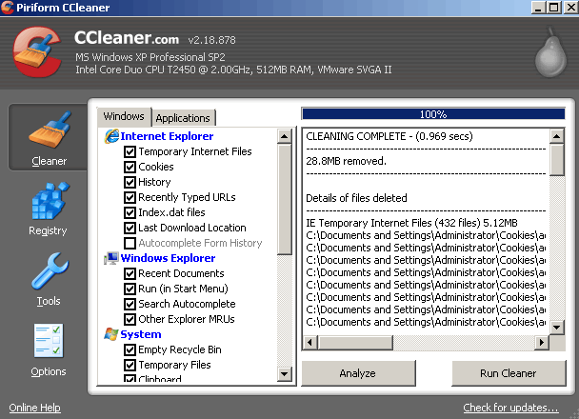Click results pane scroll up arrow
This screenshot has height=419, width=579.
[556, 136]
